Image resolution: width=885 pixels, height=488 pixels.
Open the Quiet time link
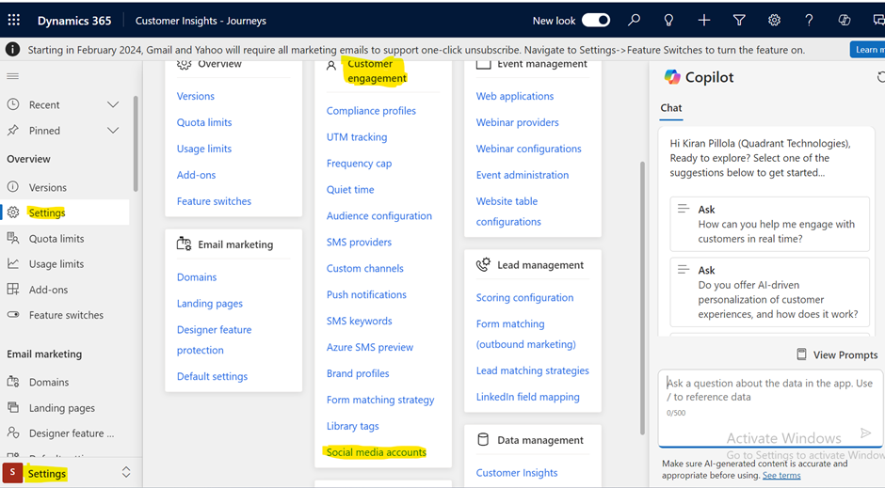[350, 189]
